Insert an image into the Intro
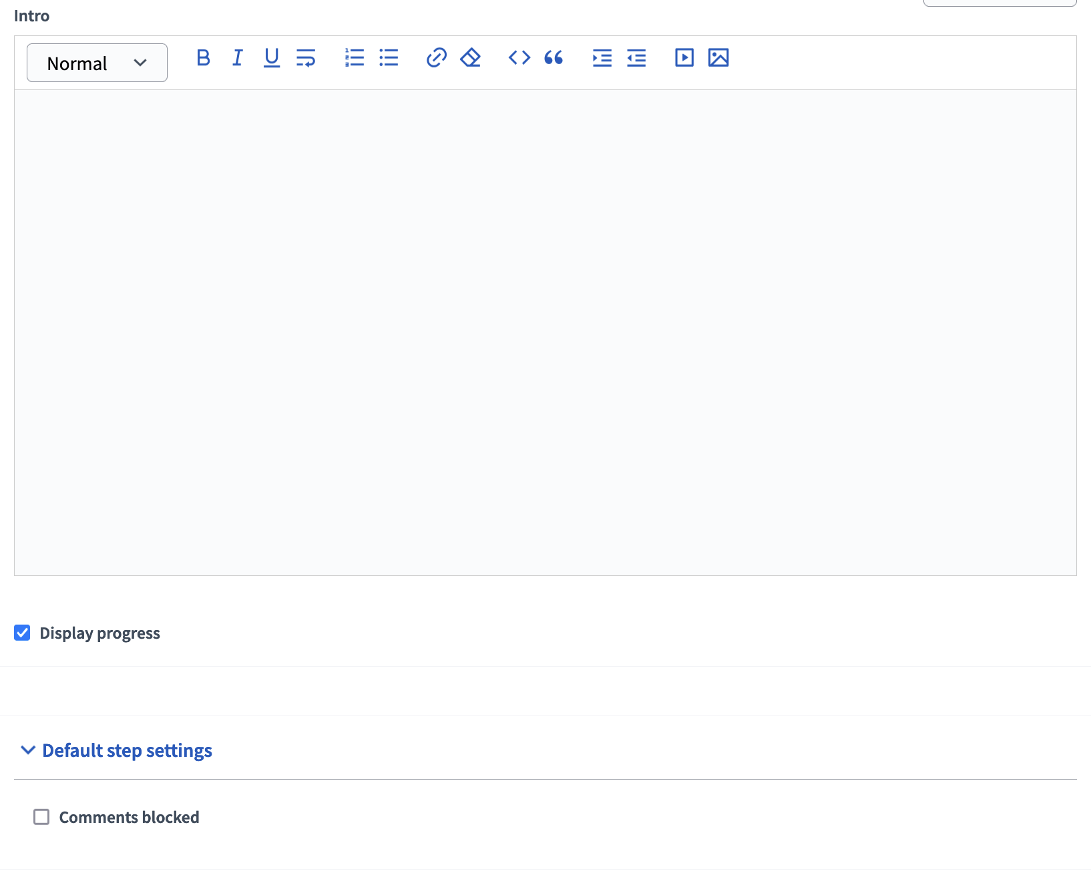This screenshot has width=1091, height=885. point(718,58)
